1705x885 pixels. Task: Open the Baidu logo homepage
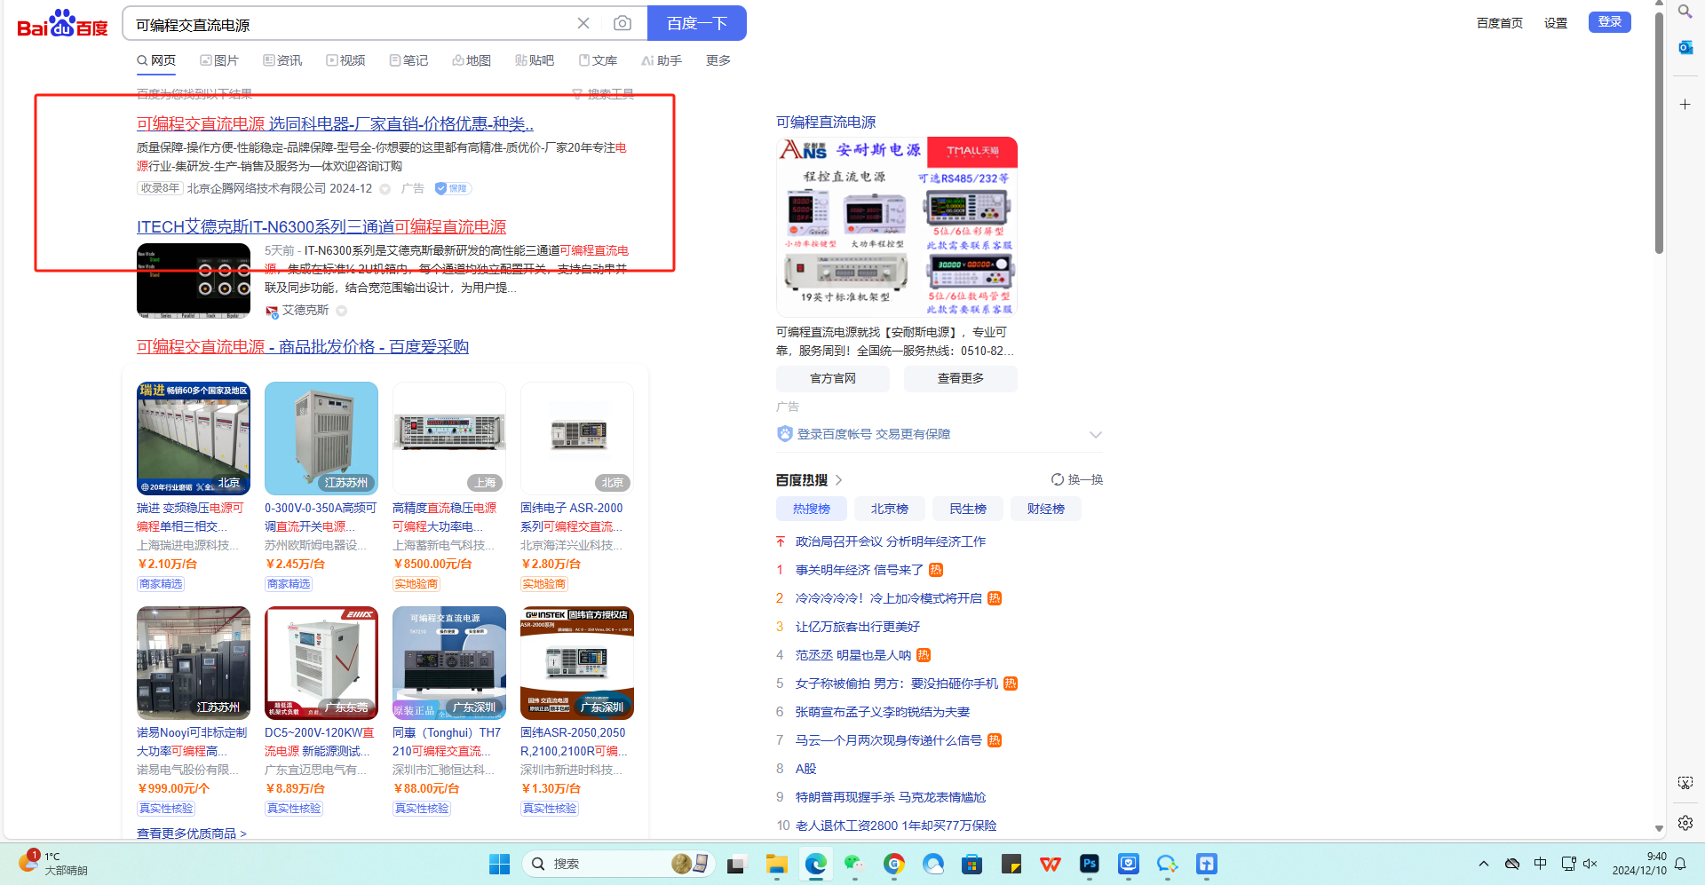(62, 24)
